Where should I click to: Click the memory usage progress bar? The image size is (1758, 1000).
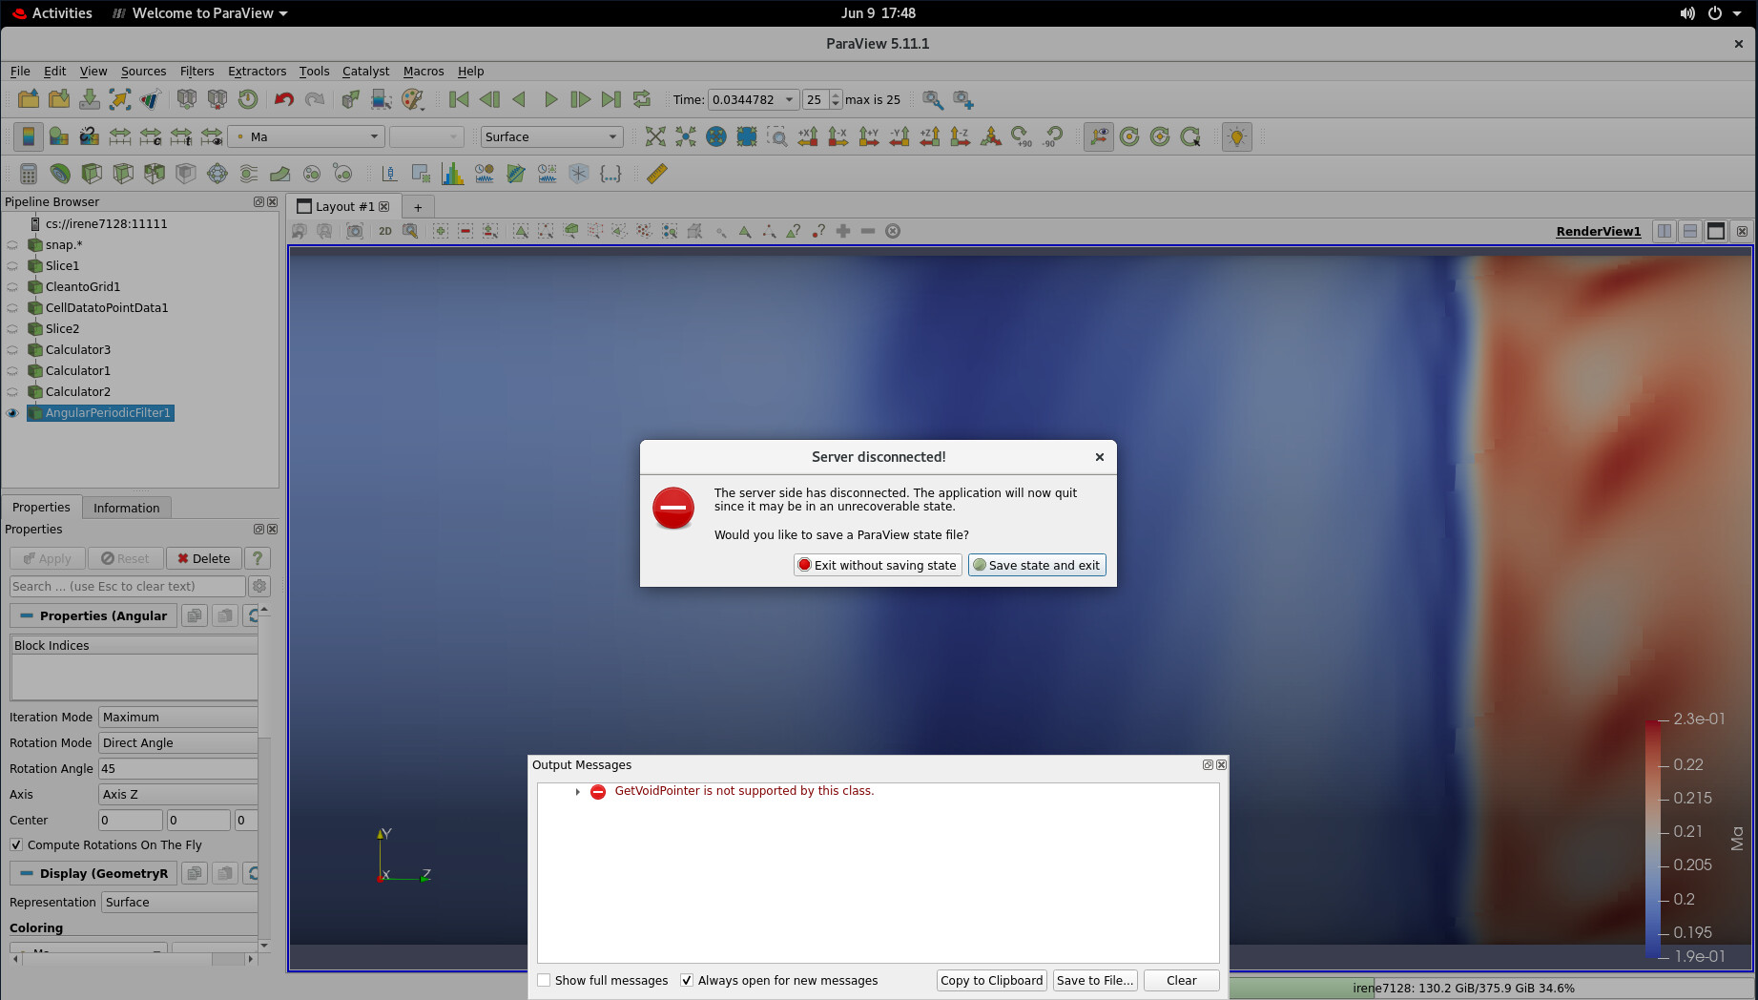coord(1491,989)
